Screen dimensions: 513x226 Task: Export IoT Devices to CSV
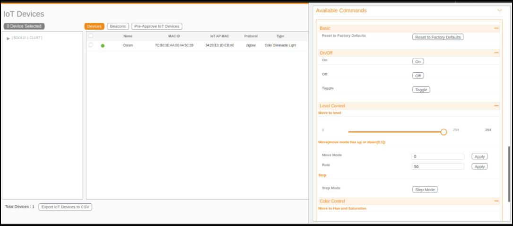click(x=65, y=207)
